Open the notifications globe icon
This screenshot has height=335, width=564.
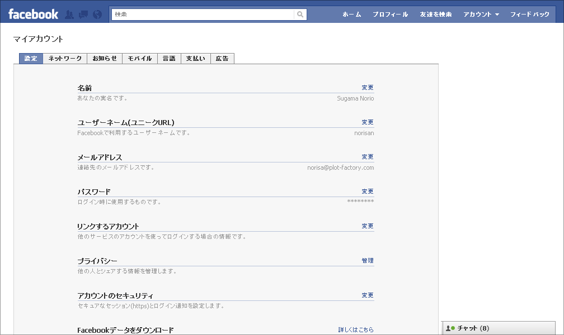[97, 15]
